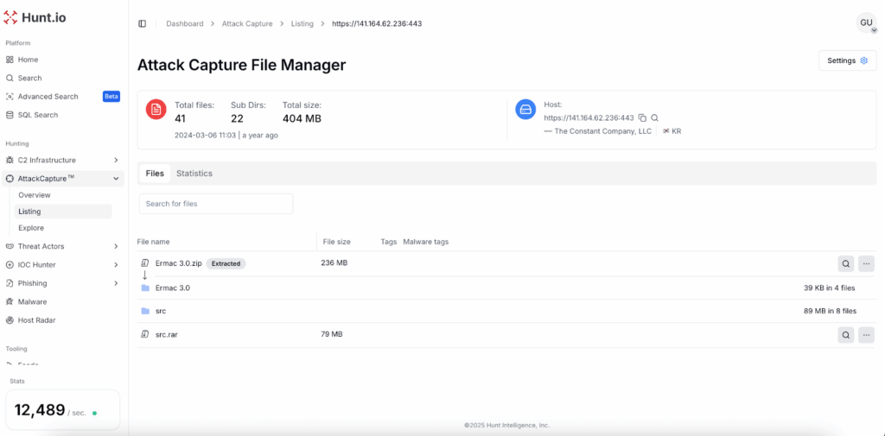
Task: Click the red total files document icon
Action: pyautogui.click(x=156, y=110)
